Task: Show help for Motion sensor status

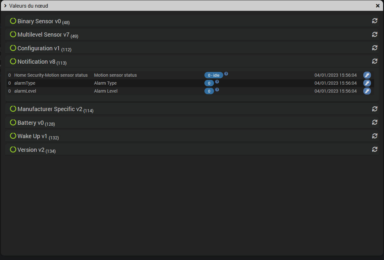Action: pos(226,74)
